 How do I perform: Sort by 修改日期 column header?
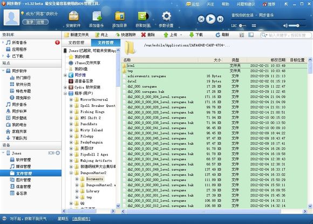[278, 60]
